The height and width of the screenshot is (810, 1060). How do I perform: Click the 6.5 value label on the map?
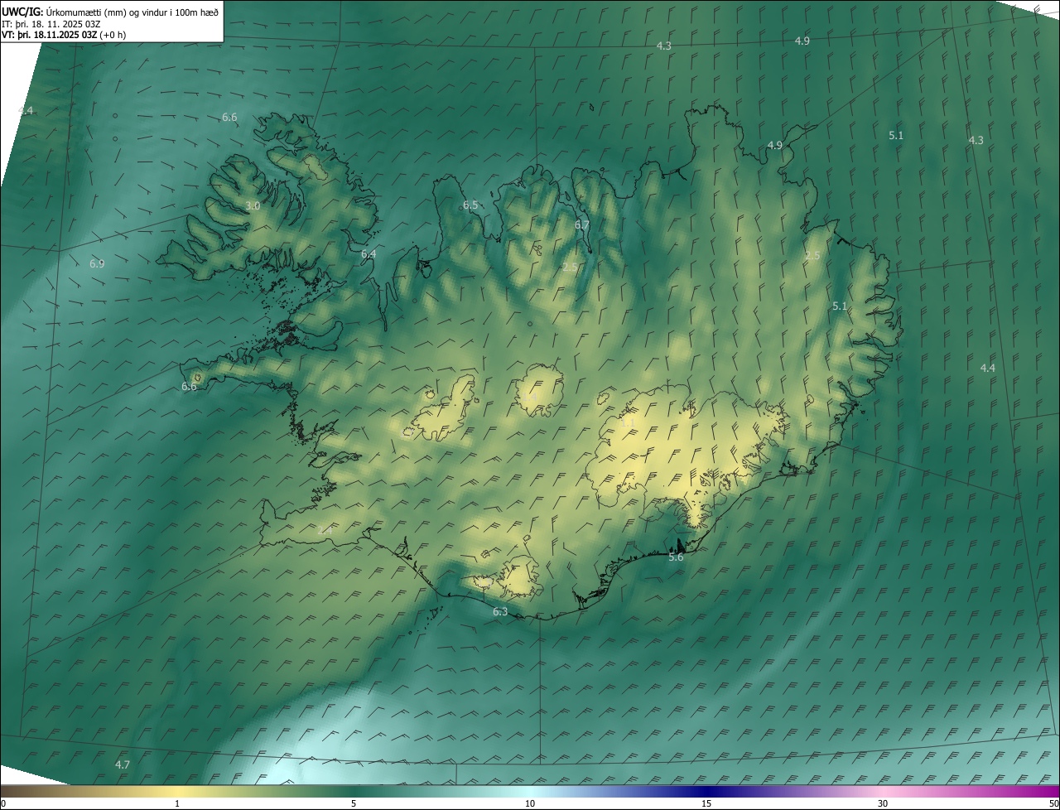(x=470, y=205)
